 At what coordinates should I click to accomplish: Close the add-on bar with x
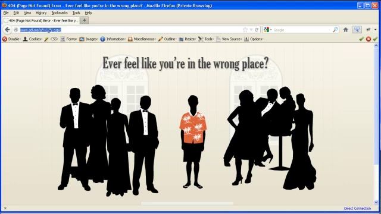point(5,208)
